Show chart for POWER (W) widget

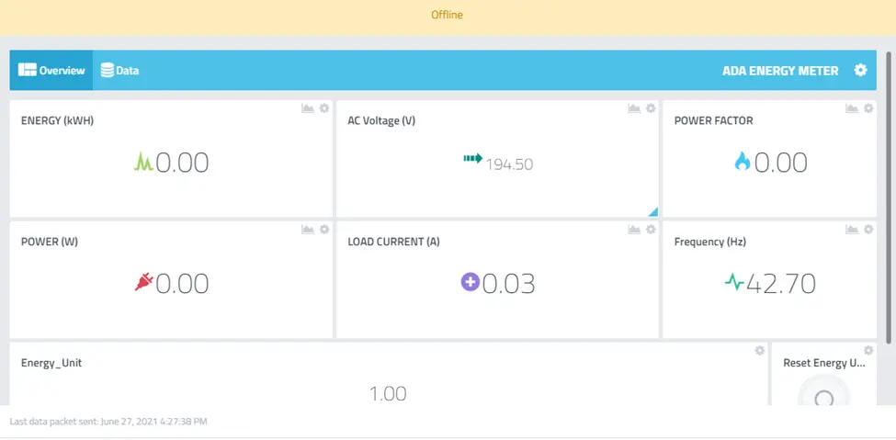tap(308, 229)
